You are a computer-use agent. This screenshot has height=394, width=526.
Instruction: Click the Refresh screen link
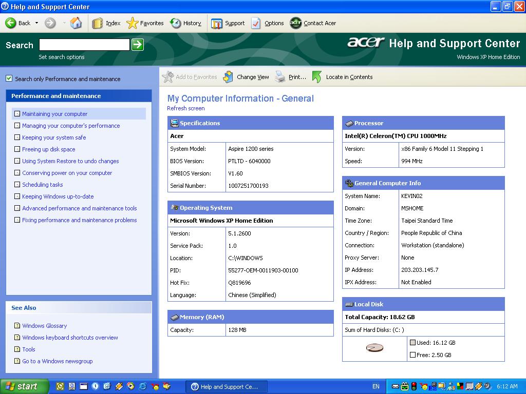pos(186,108)
